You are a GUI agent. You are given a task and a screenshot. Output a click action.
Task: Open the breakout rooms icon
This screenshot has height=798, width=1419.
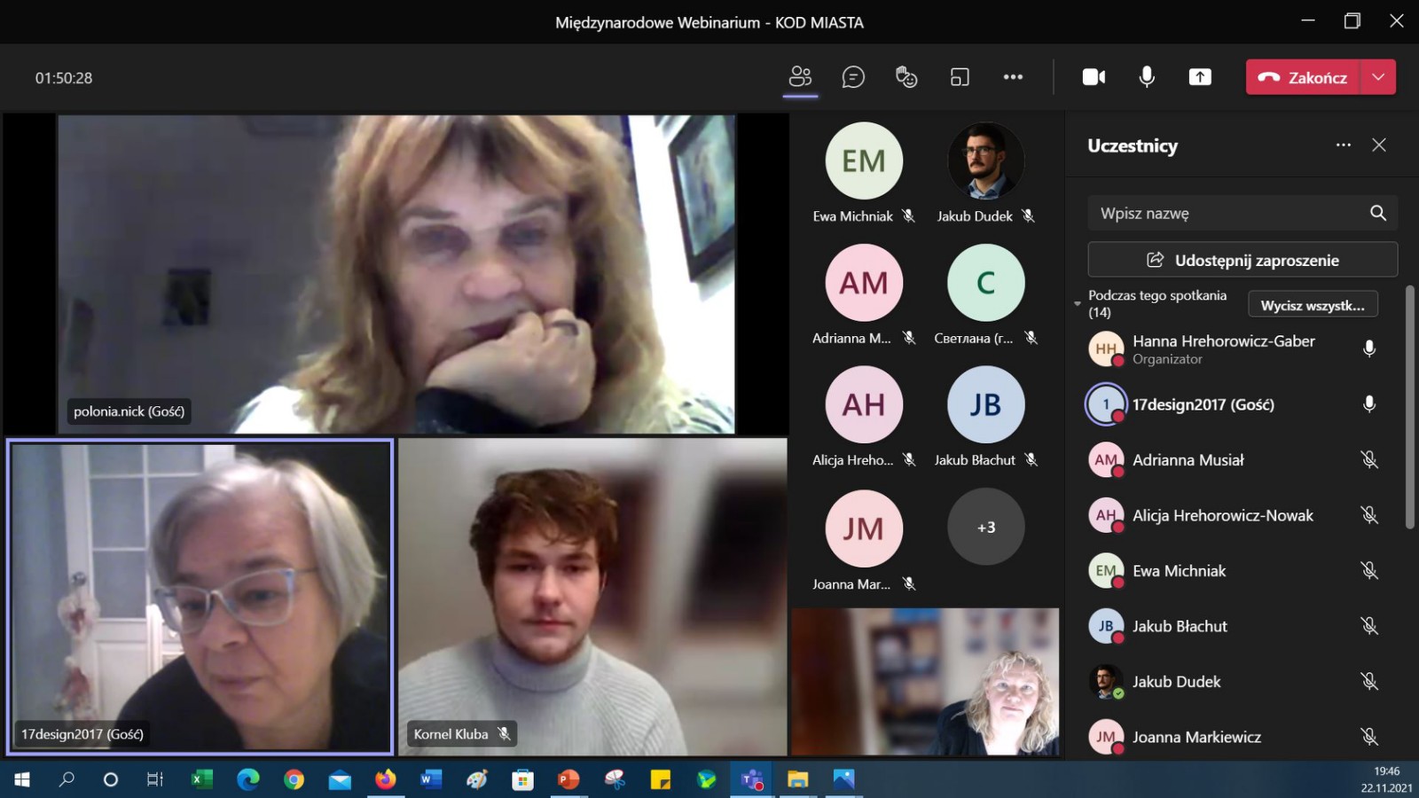(960, 77)
